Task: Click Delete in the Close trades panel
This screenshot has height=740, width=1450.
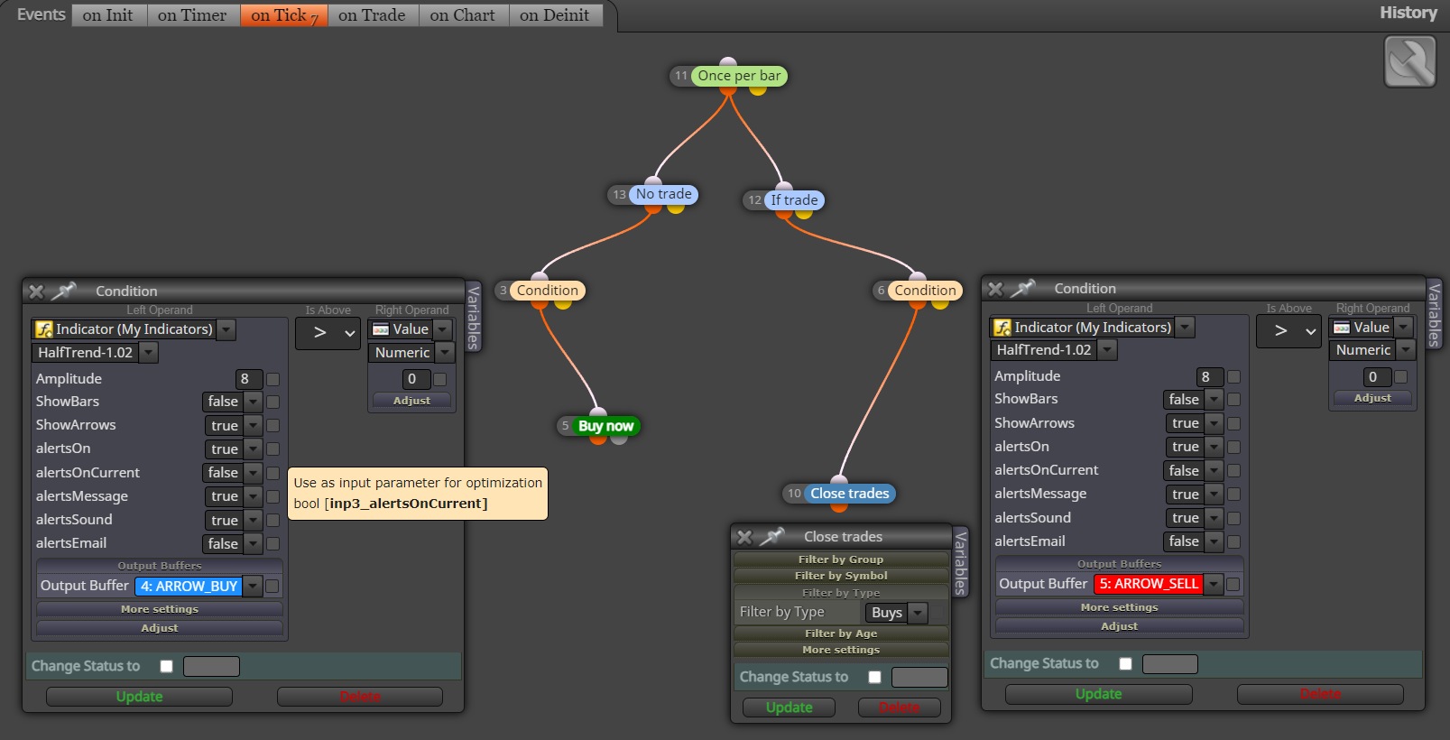Action: [900, 708]
